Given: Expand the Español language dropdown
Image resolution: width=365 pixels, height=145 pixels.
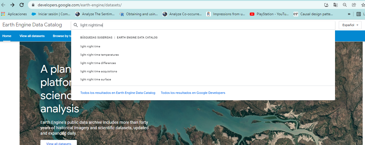Looking at the screenshot, I should (x=350, y=25).
